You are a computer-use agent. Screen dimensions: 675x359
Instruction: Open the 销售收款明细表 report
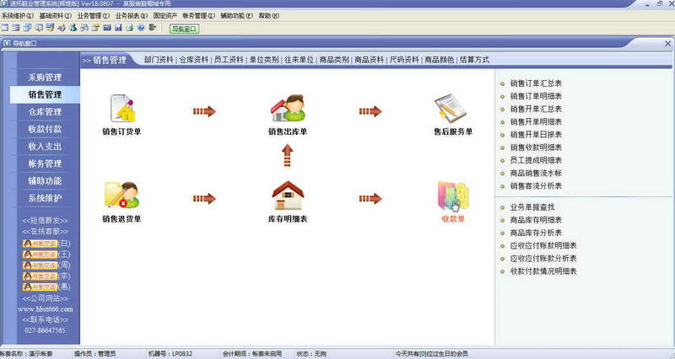[536, 147]
